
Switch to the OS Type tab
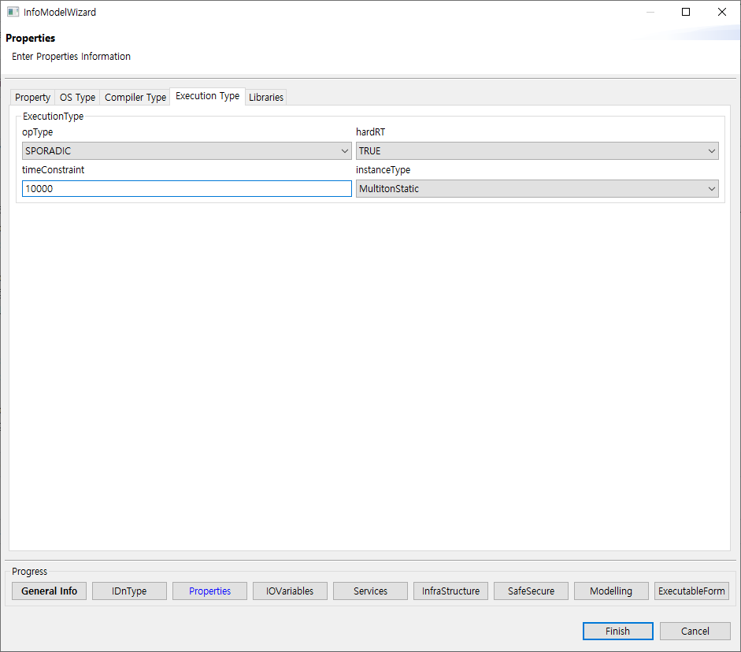pos(76,97)
